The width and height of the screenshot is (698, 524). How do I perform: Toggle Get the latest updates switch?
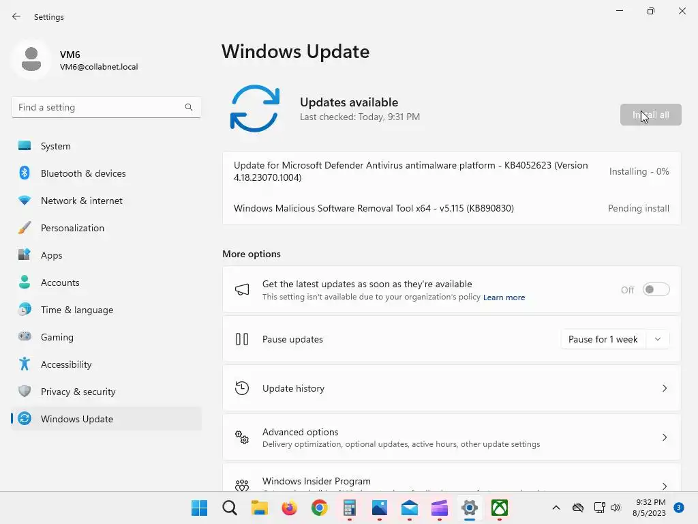(x=656, y=289)
